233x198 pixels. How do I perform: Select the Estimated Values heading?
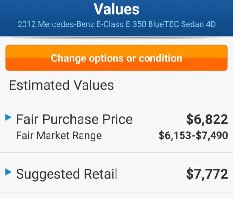[61, 85]
